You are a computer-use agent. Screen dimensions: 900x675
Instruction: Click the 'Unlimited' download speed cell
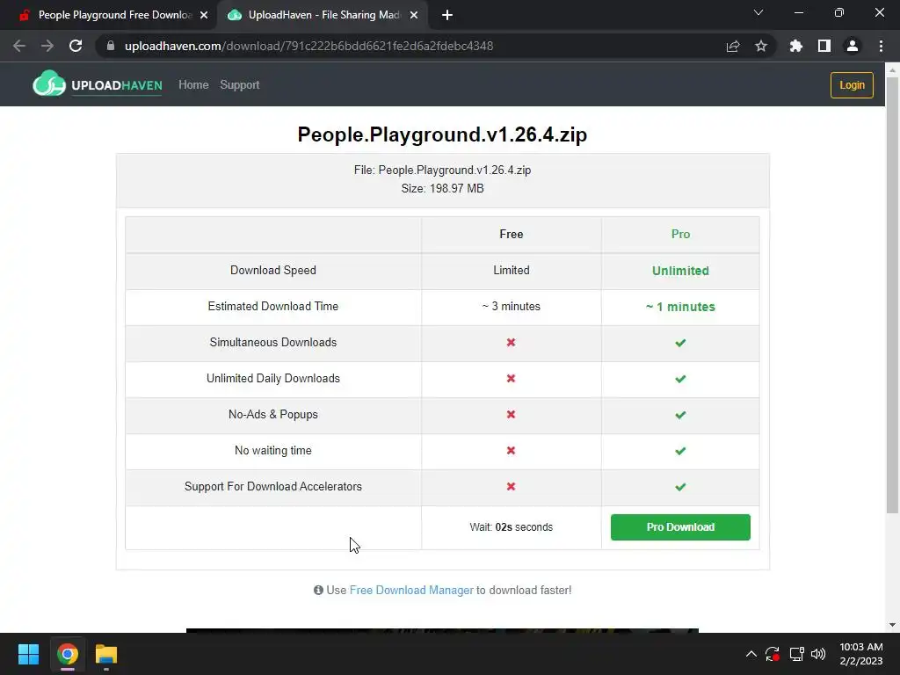point(680,271)
